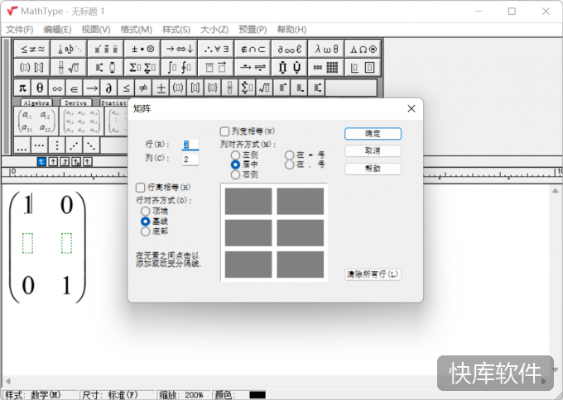Open the products and set theory templates palette

tap(289, 68)
